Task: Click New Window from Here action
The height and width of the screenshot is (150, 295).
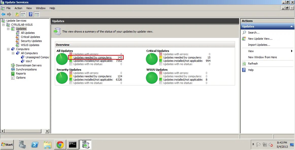Action: click(x=262, y=57)
